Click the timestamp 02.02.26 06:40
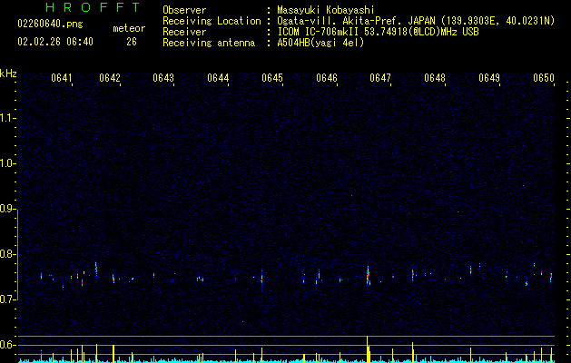 click(55, 42)
